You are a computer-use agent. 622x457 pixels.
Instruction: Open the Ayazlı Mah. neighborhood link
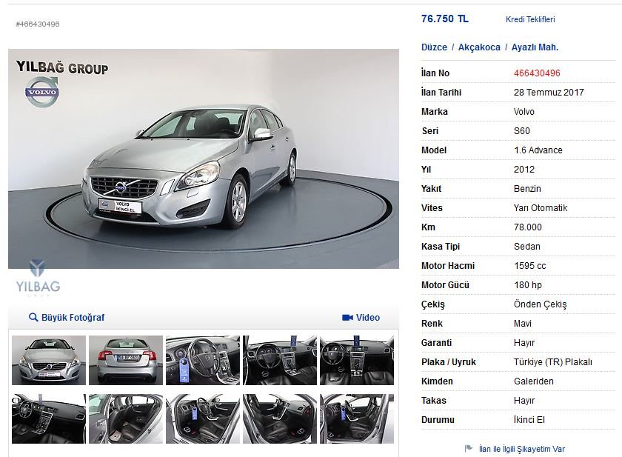point(535,47)
